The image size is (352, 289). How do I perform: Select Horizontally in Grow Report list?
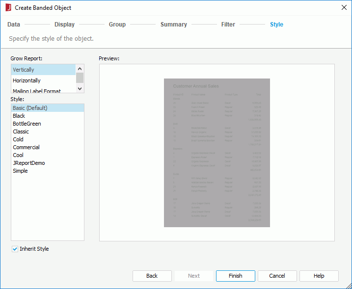43,80
